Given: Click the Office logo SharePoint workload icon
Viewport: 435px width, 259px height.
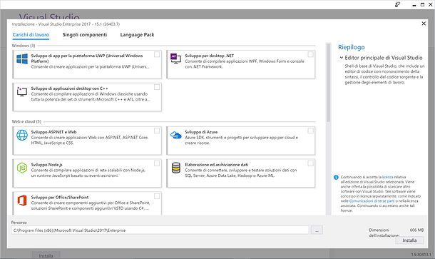Looking at the screenshot, I should click(x=22, y=200).
